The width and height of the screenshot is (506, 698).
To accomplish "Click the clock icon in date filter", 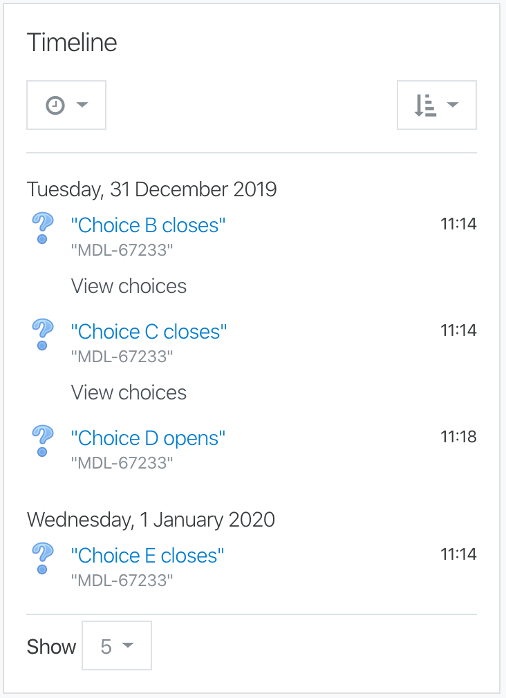I will (55, 106).
